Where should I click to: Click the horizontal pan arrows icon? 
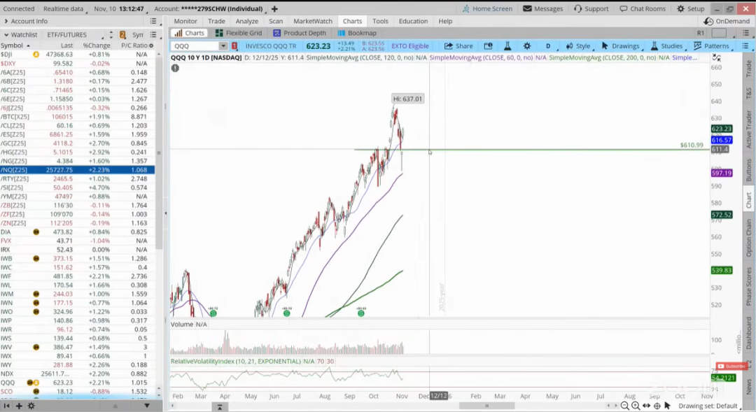pyautogui.click(x=647, y=406)
